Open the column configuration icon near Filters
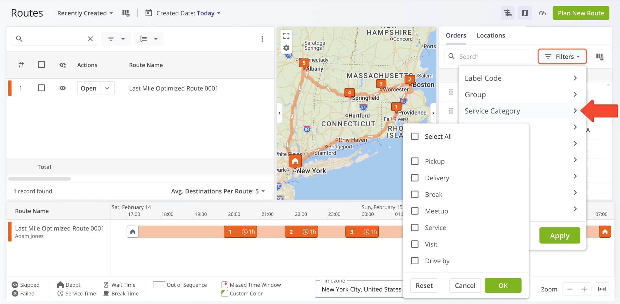The height and width of the screenshot is (304, 620). tap(601, 57)
